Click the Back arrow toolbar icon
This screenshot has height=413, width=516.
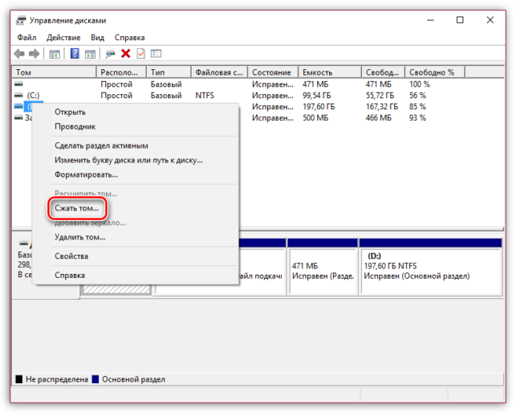click(x=19, y=53)
